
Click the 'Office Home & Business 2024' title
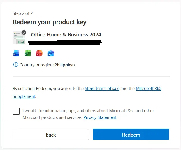[66, 35]
